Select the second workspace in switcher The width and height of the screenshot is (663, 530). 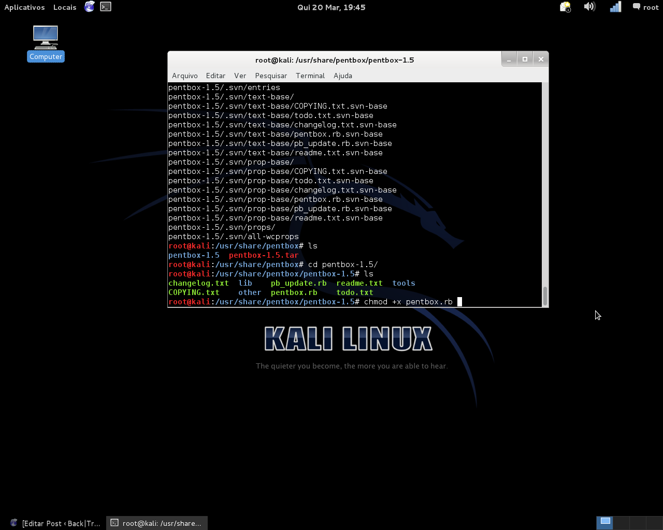click(x=621, y=523)
